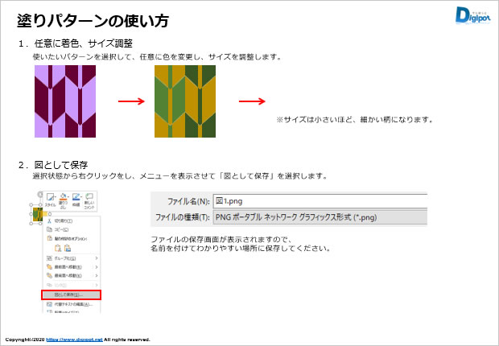Choose Copy (コピー) from the context menu
The width and height of the screenshot is (499, 346).
click(62, 229)
